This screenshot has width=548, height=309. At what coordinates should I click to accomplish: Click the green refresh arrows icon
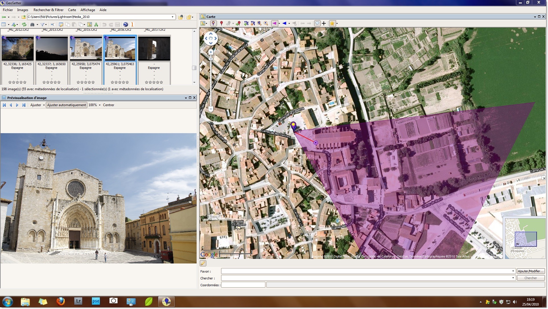24,24
